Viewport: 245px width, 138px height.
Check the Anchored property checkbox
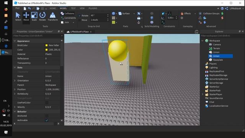click(x=47, y=116)
